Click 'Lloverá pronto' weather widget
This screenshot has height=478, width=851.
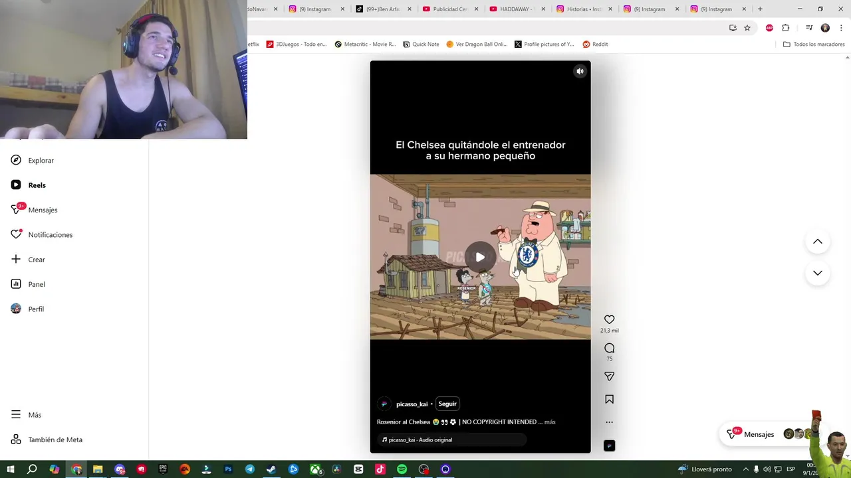tap(705, 469)
